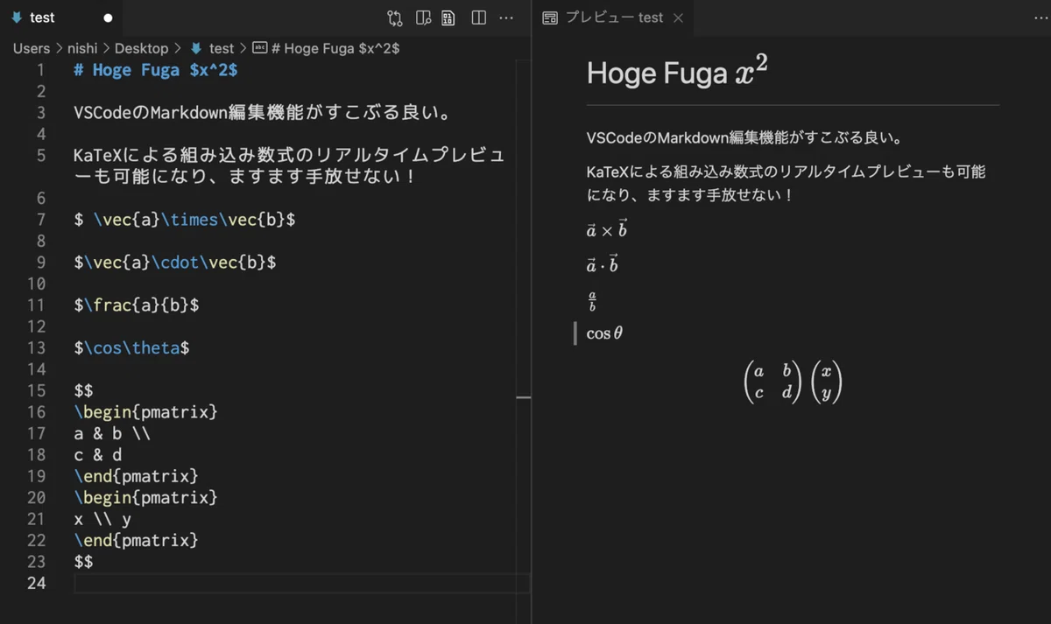1051x624 pixels.
Task: Click the $\cos\theta$ source line
Action: (x=132, y=347)
